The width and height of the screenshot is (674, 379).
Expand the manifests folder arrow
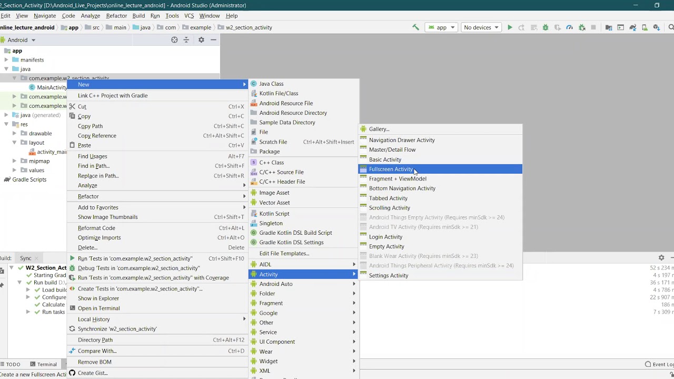[6, 60]
